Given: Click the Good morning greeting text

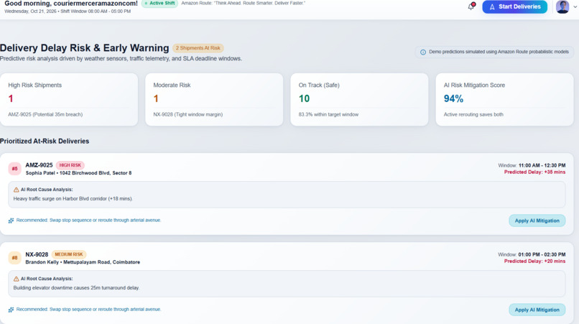Looking at the screenshot, I should tap(71, 4).
